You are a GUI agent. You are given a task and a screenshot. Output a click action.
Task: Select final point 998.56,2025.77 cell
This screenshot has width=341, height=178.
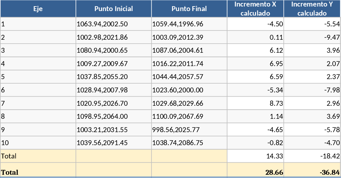point(189,130)
